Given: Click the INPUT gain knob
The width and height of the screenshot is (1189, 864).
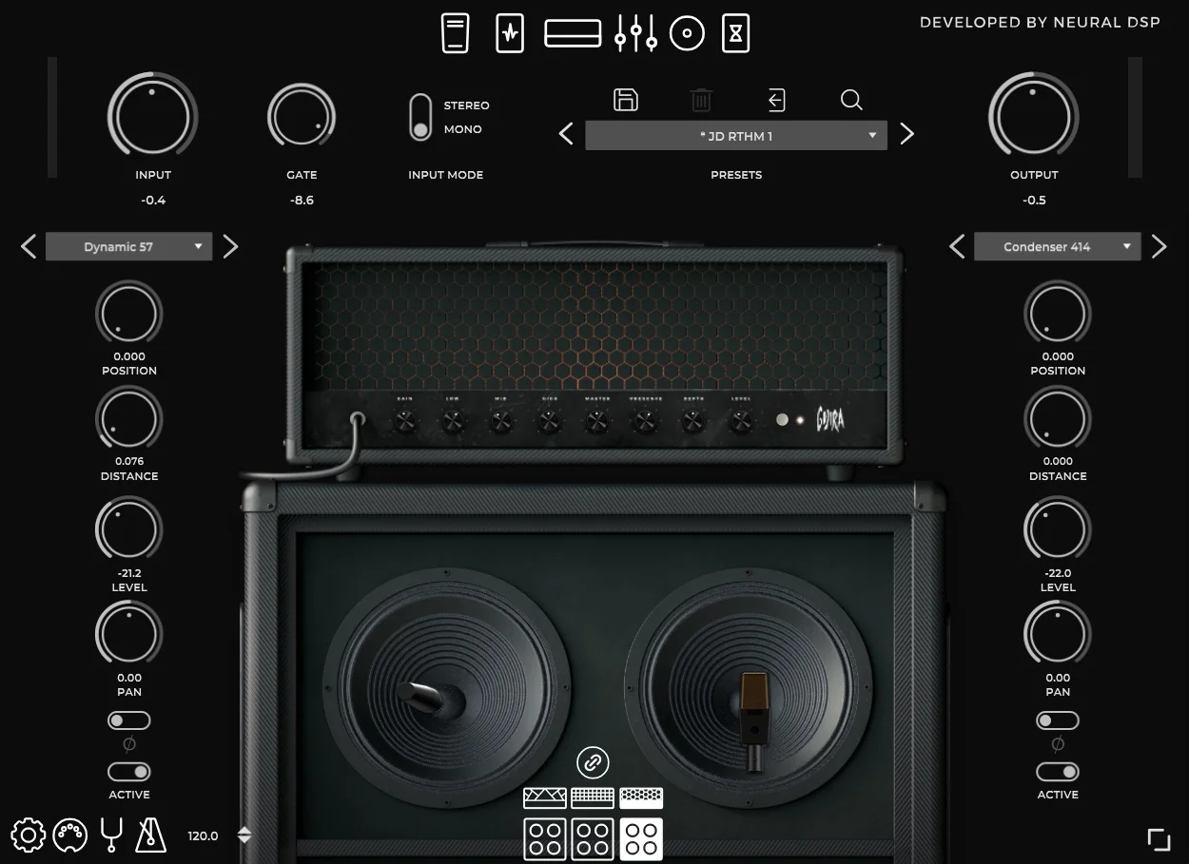Looking at the screenshot, I should tap(152, 115).
